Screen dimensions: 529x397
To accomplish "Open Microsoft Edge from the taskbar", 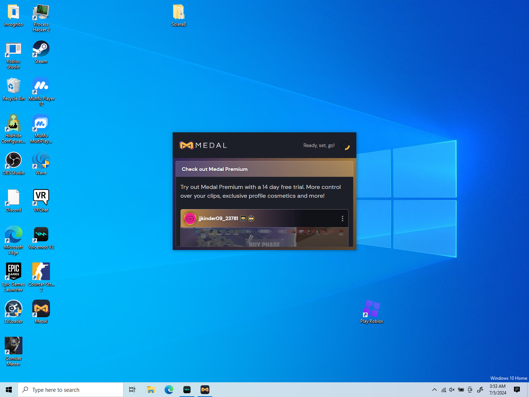I will click(169, 390).
